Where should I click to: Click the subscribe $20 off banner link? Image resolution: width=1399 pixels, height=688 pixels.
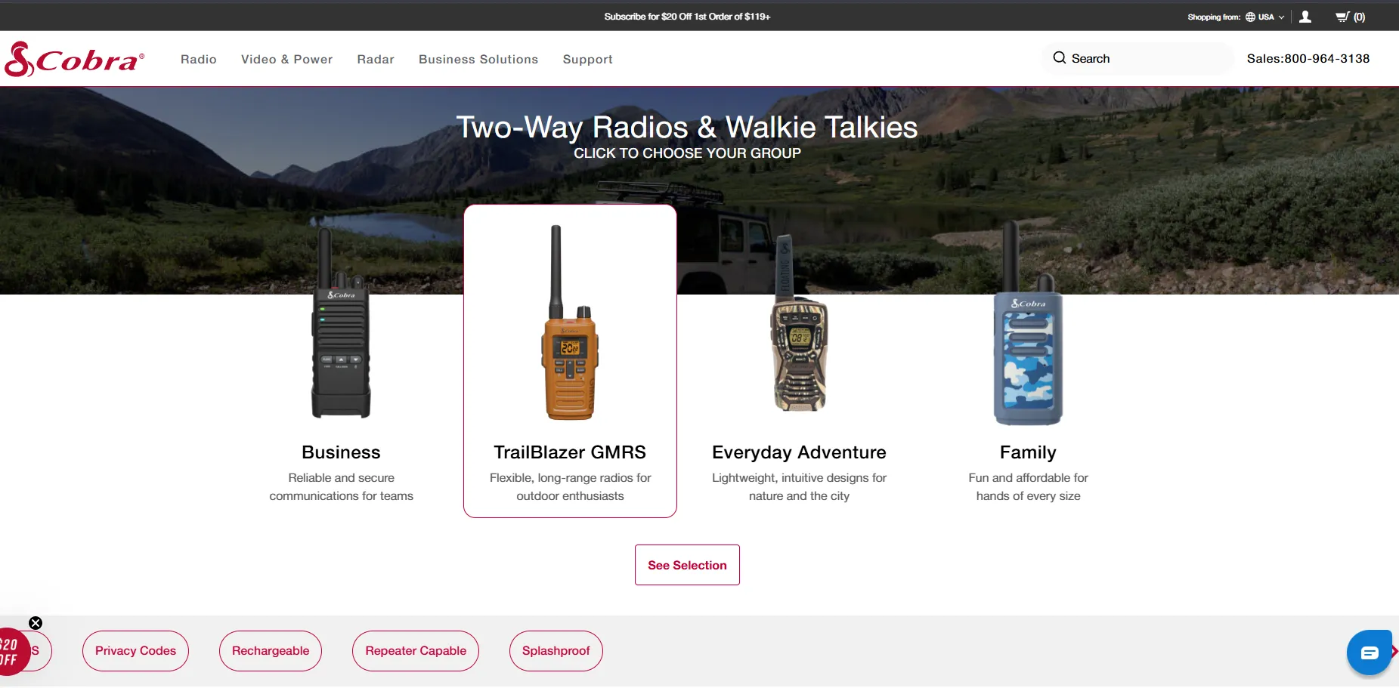click(x=687, y=17)
